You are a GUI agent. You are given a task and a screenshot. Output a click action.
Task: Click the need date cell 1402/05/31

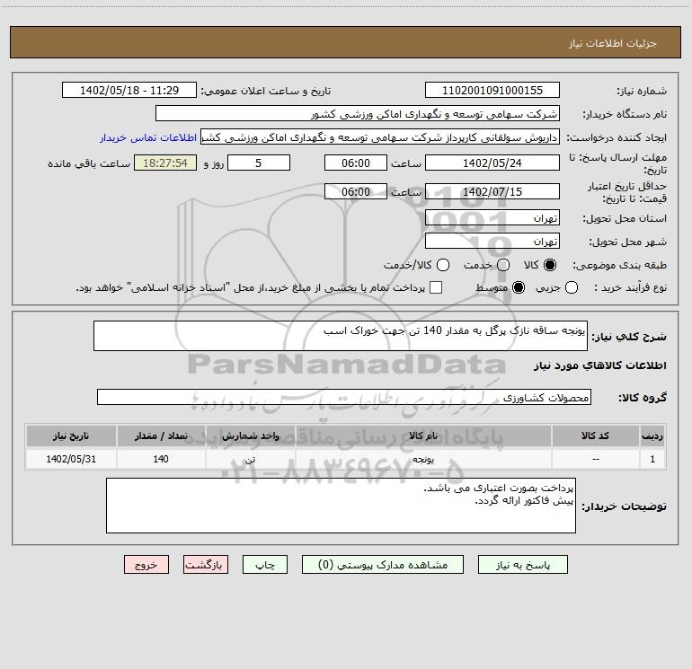coord(71,459)
